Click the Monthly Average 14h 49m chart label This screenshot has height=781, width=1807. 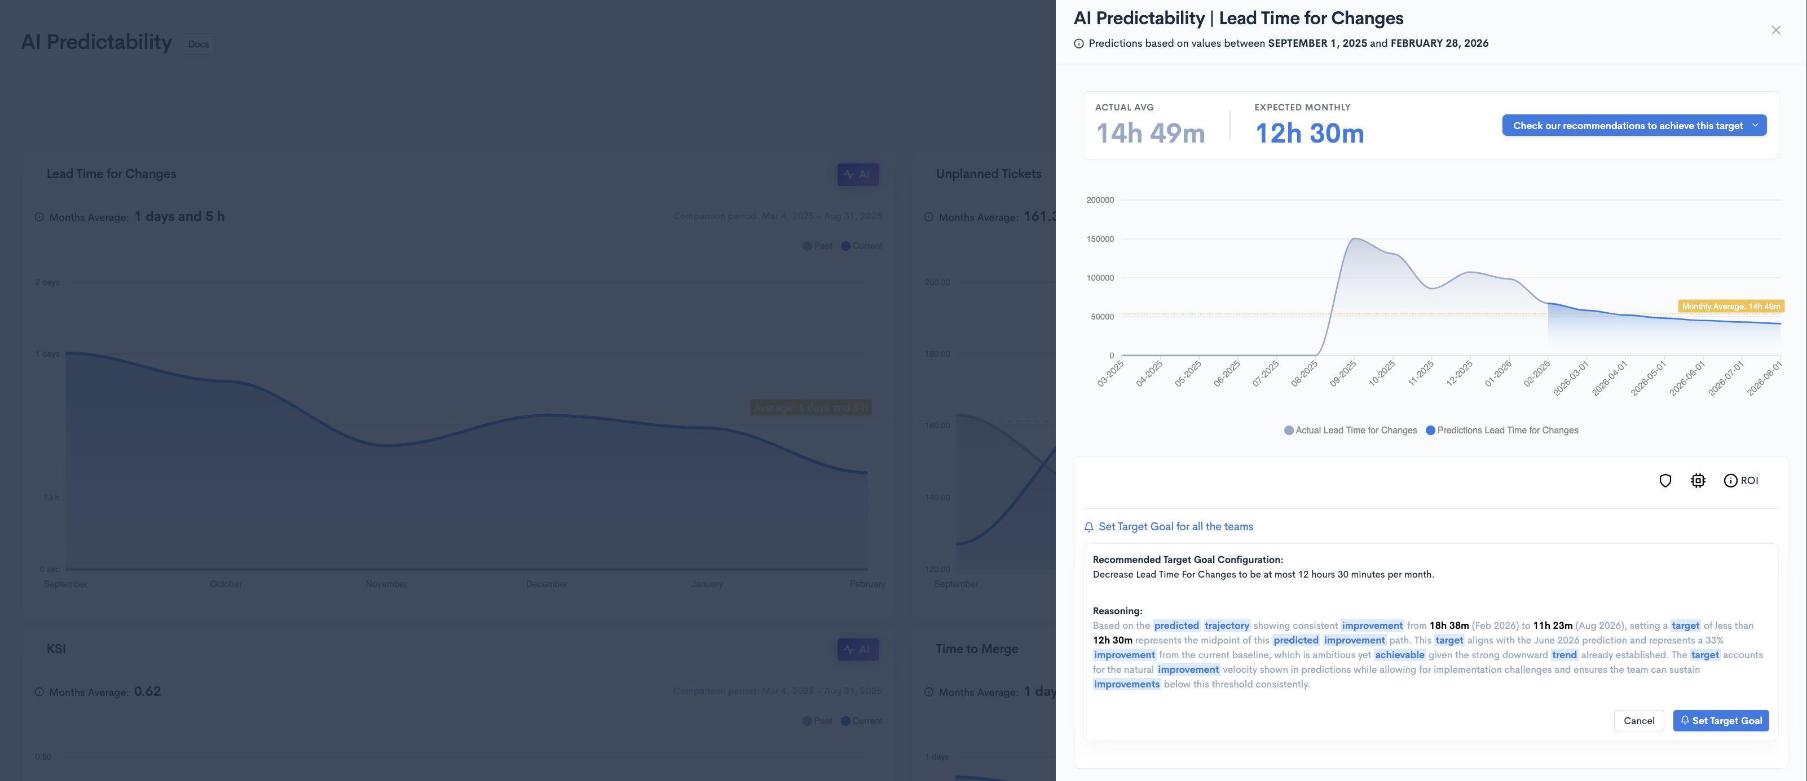point(1730,307)
